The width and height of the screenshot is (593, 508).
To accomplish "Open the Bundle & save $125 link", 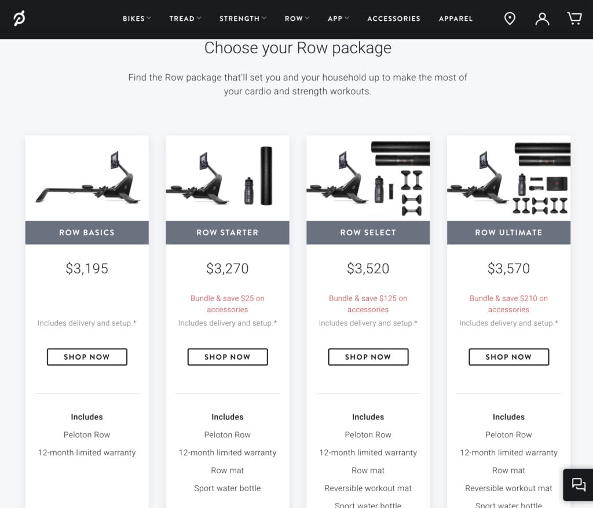I will tap(368, 304).
